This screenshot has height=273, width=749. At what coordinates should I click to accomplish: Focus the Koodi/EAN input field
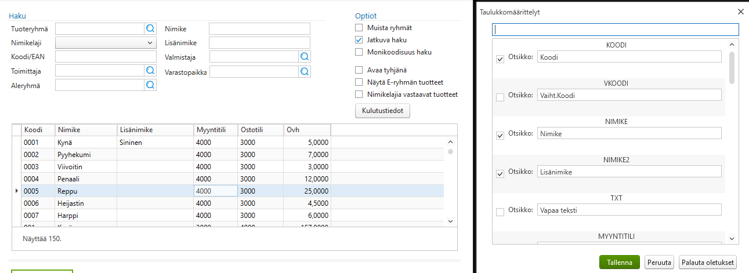point(106,57)
